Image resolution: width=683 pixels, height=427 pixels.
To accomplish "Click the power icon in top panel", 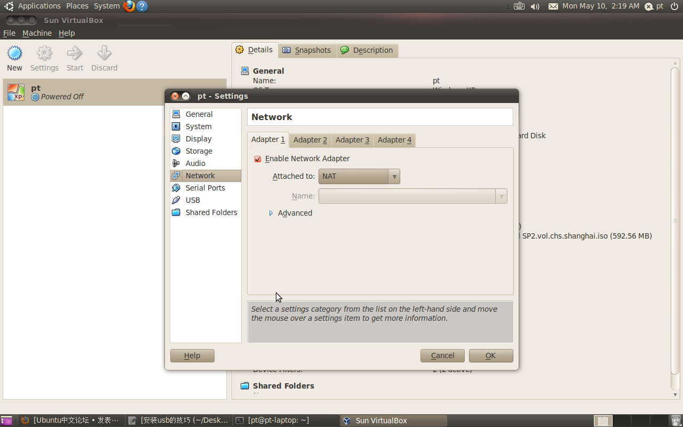I will point(674,6).
